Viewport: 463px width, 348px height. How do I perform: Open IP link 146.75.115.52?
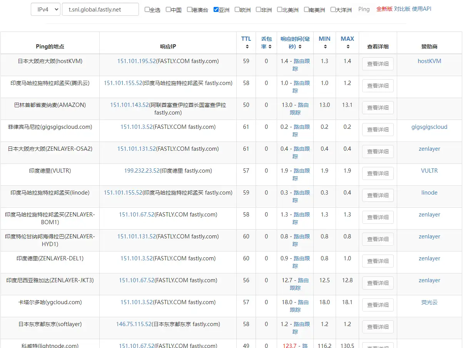(134, 324)
